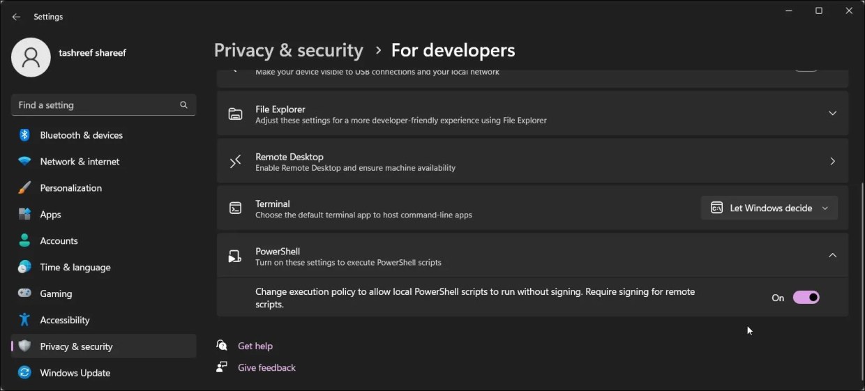This screenshot has width=865, height=391.
Task: Select Apps in the sidebar
Action: point(103,215)
